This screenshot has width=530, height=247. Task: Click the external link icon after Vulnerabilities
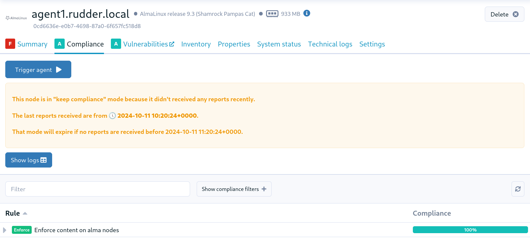pyautogui.click(x=172, y=44)
